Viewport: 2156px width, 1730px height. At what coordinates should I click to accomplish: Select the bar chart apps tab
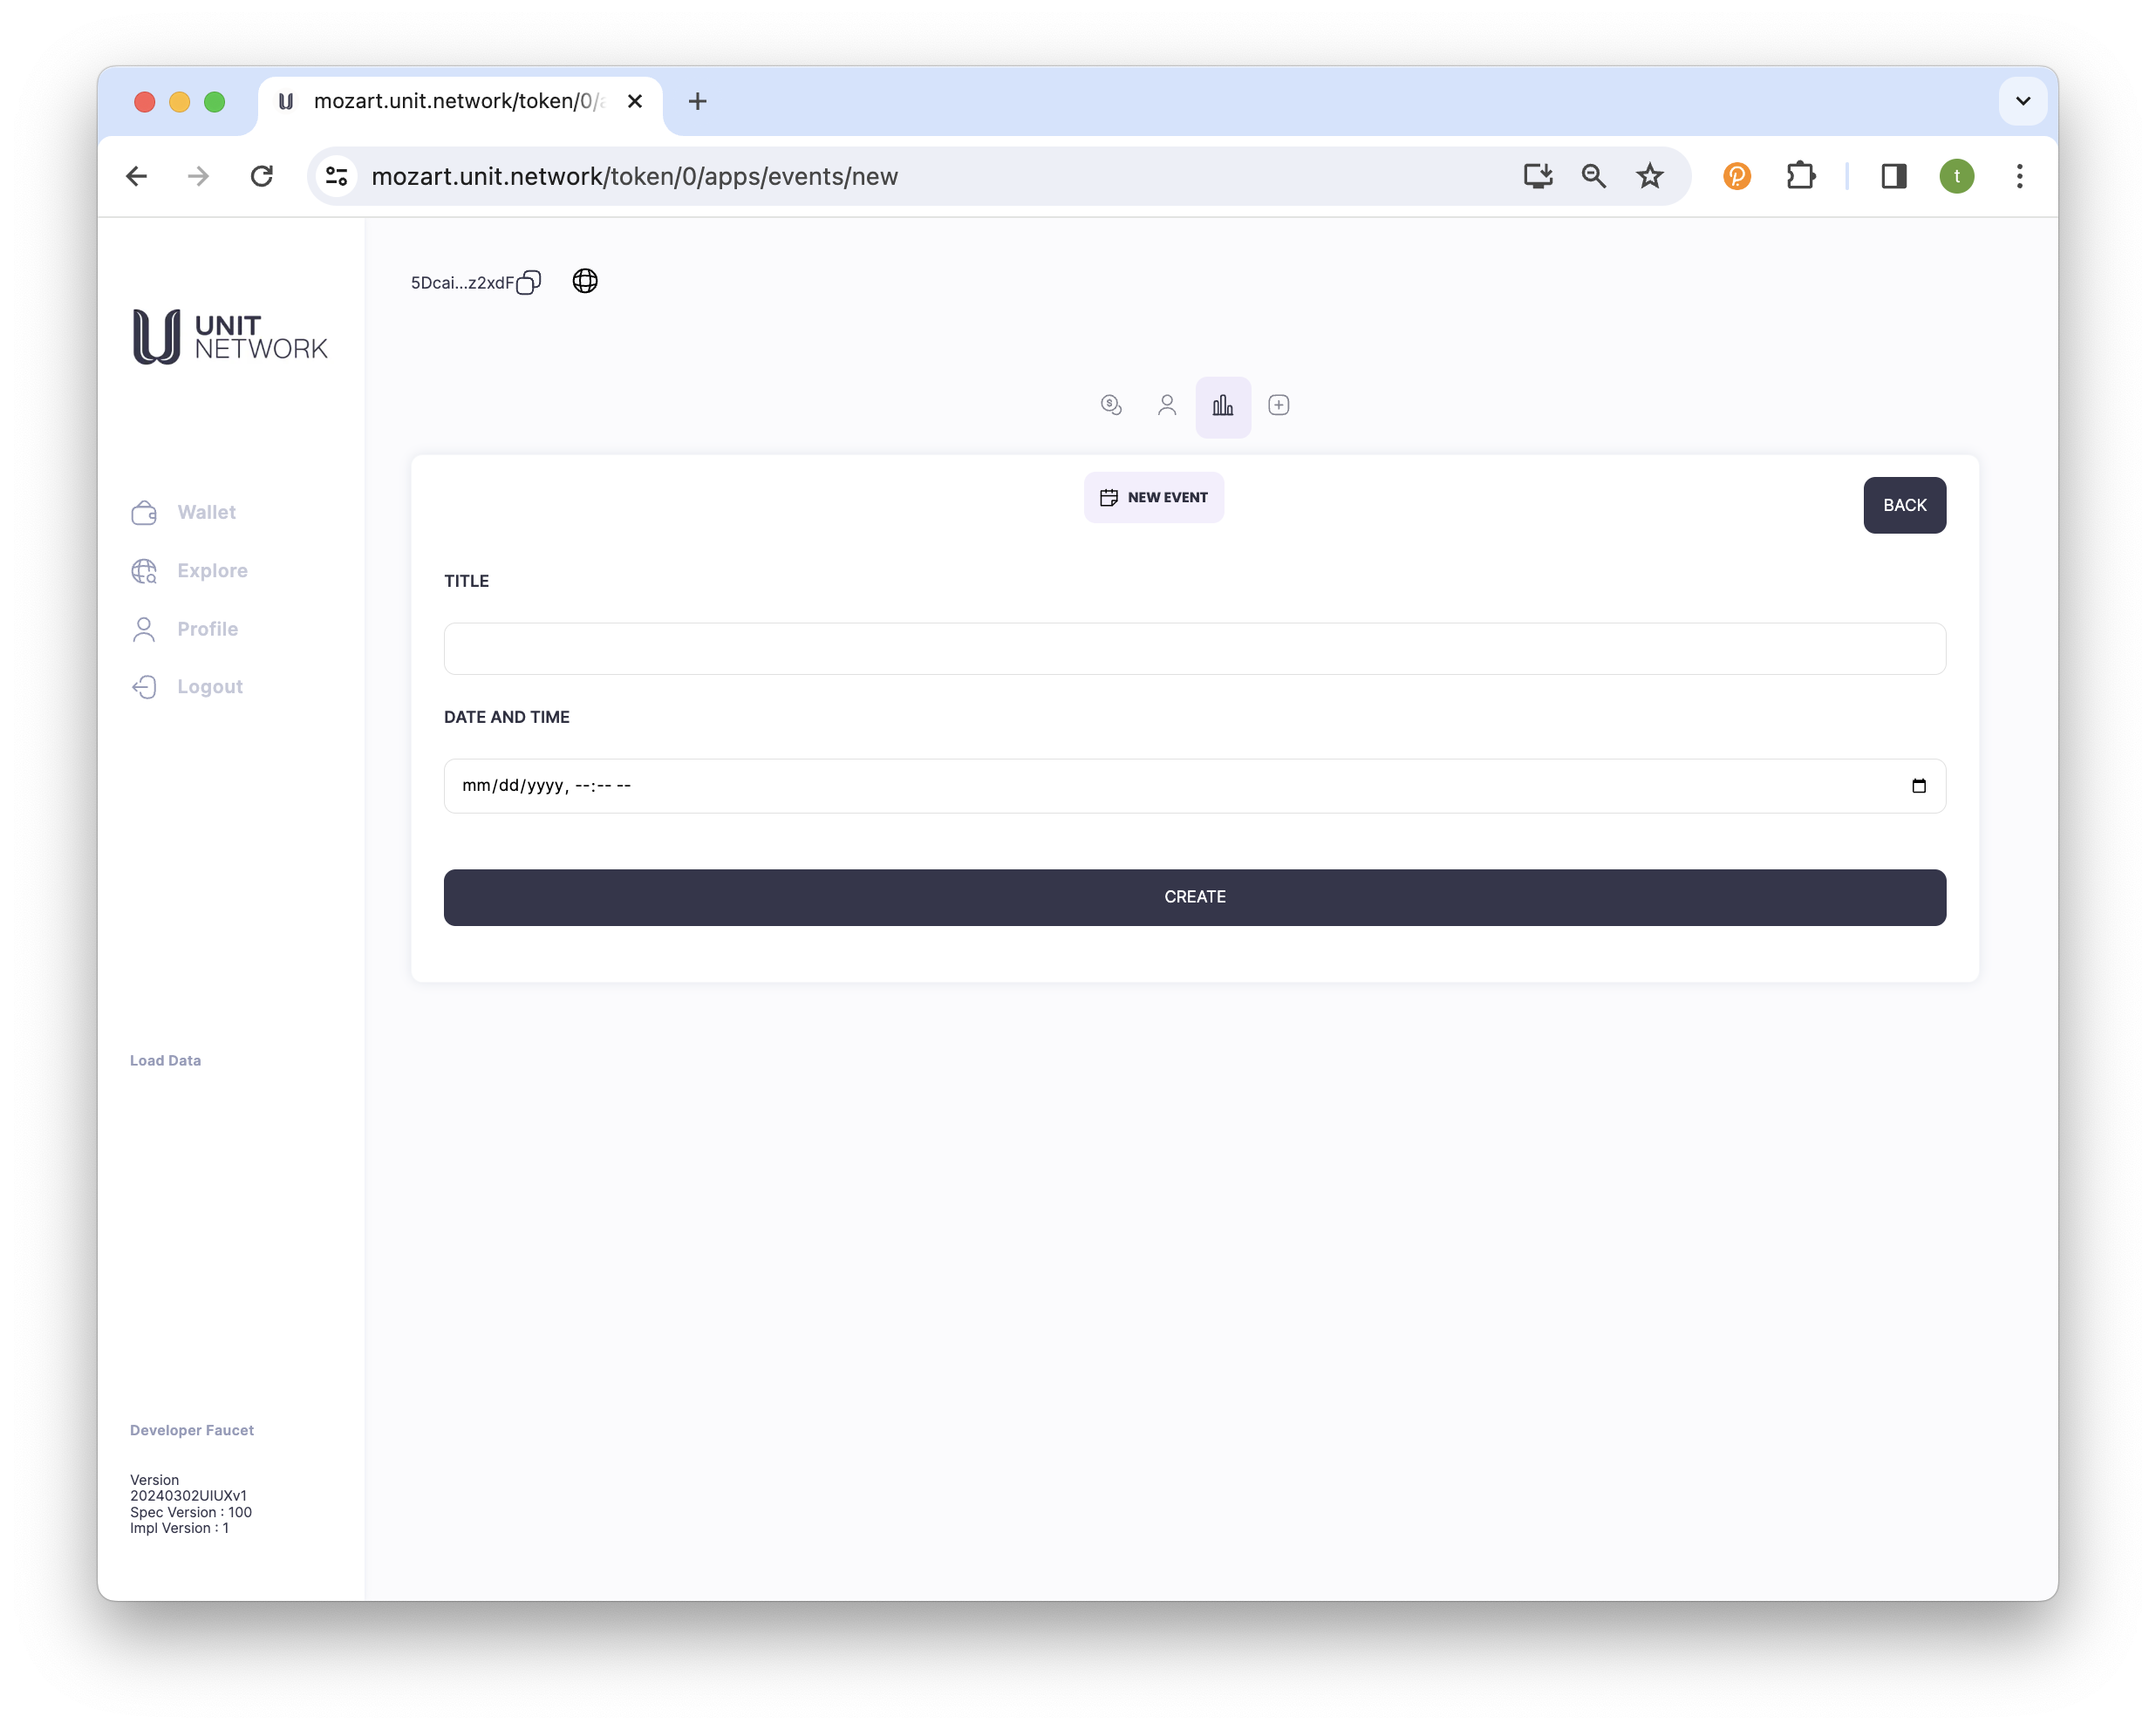coord(1223,406)
